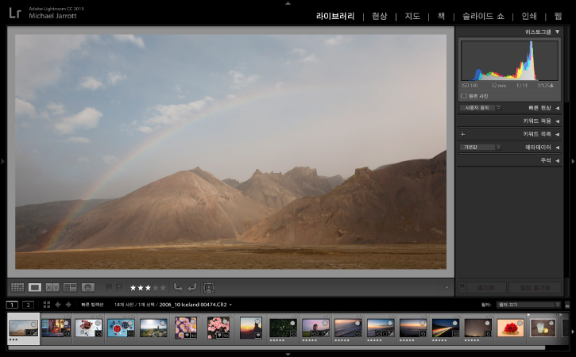This screenshot has height=357, width=576.
Task: Select pink flowers thumbnail
Action: point(218,328)
